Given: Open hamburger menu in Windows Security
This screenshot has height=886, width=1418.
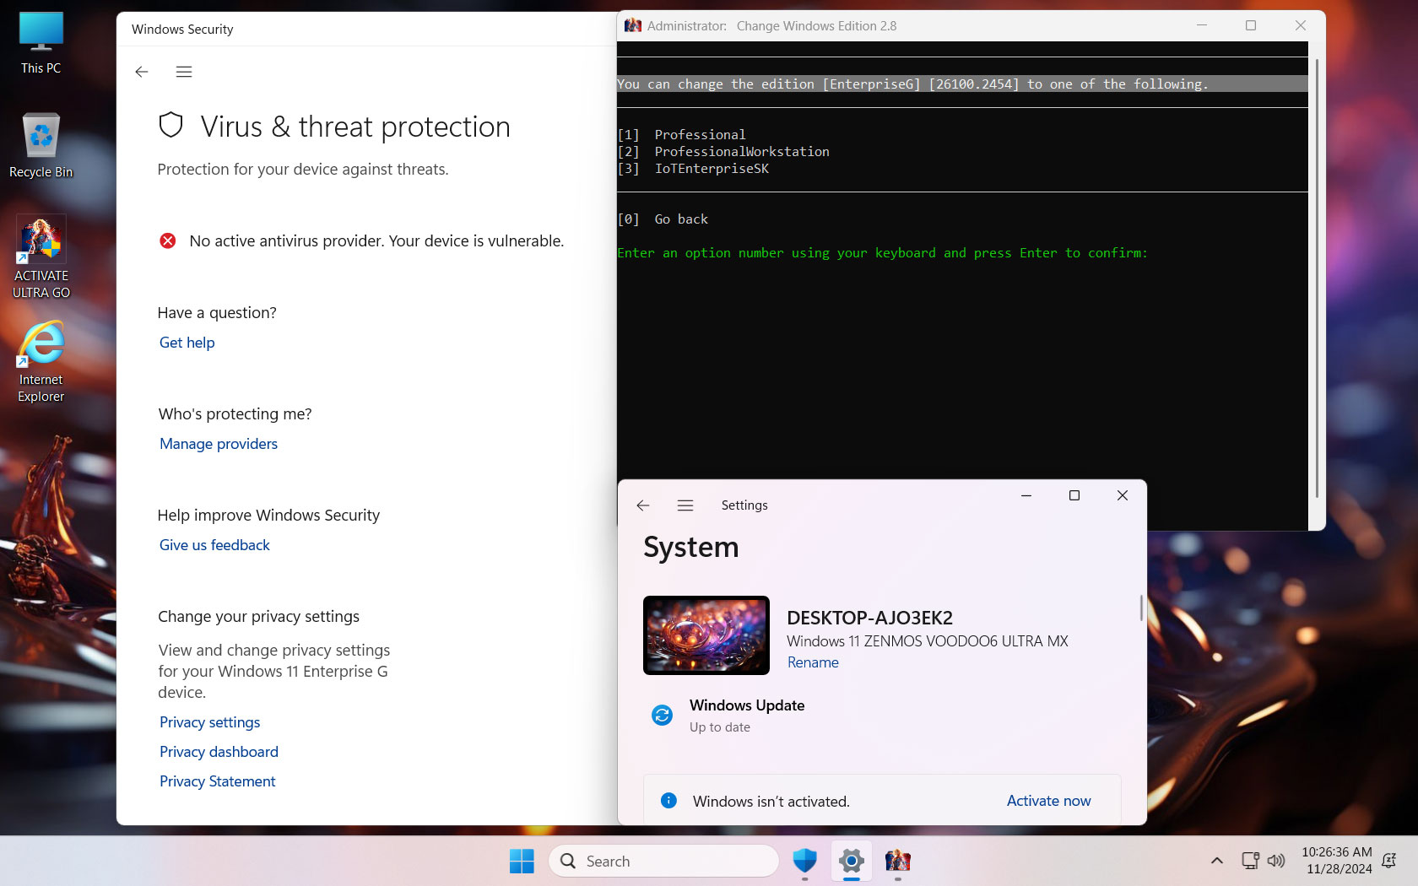Looking at the screenshot, I should point(184,72).
